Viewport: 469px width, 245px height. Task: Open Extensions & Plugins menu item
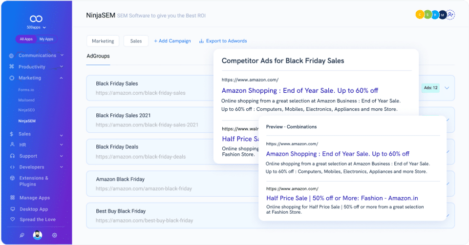coord(34,181)
